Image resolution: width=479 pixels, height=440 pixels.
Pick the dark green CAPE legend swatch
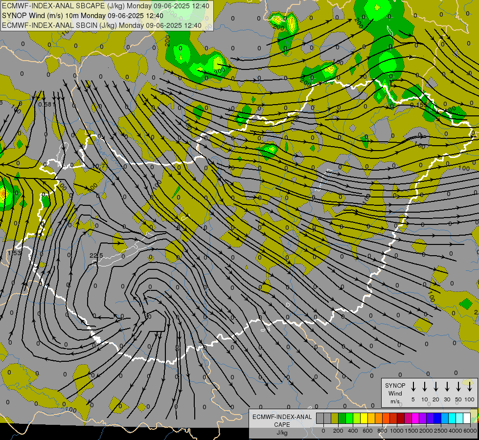pos(342,418)
